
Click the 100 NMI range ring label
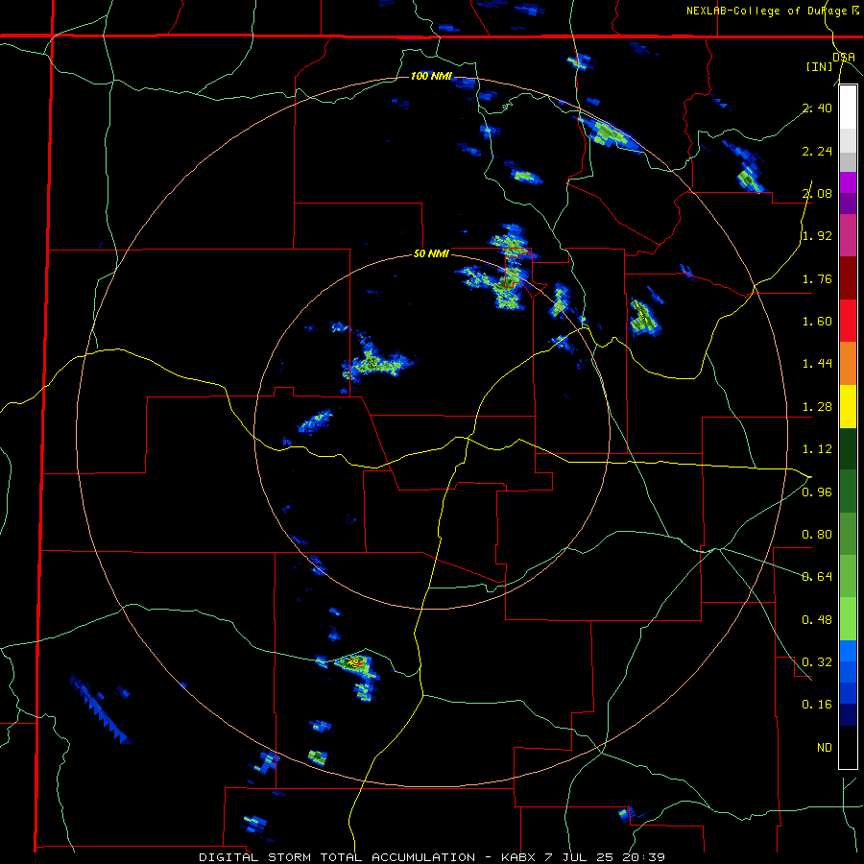431,76
